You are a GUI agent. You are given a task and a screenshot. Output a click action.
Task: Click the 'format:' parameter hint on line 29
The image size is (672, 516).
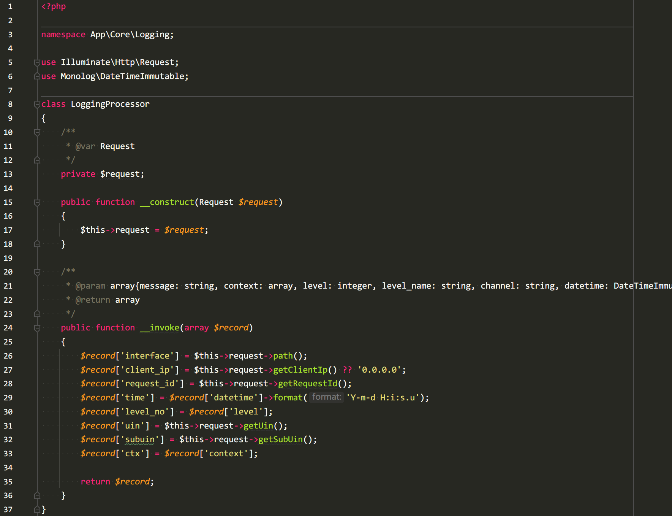click(326, 397)
